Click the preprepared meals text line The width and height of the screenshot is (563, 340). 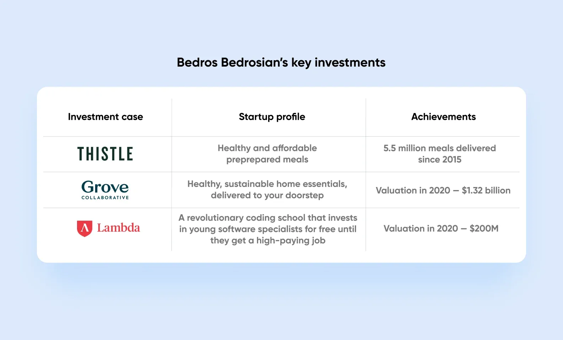coord(267,160)
